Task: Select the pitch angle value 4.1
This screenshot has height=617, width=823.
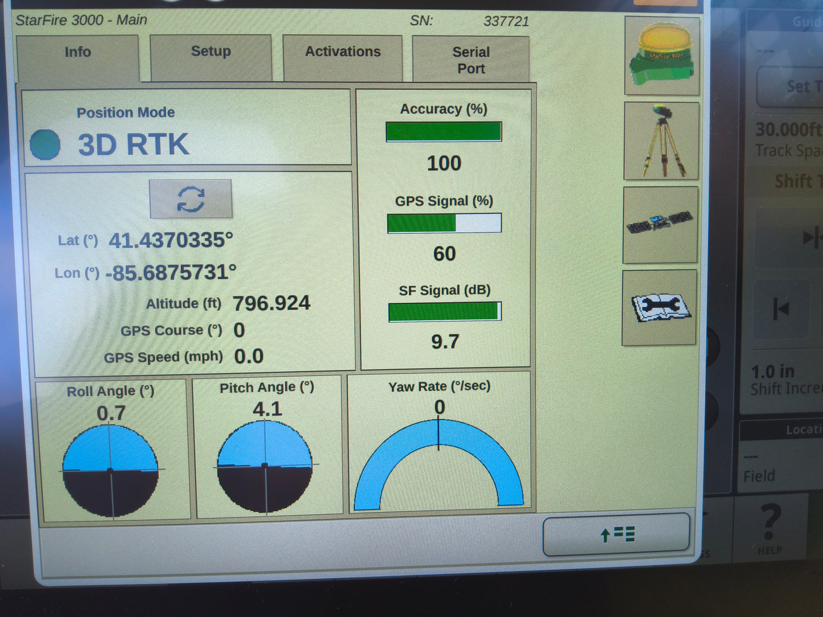Action: 268,409
